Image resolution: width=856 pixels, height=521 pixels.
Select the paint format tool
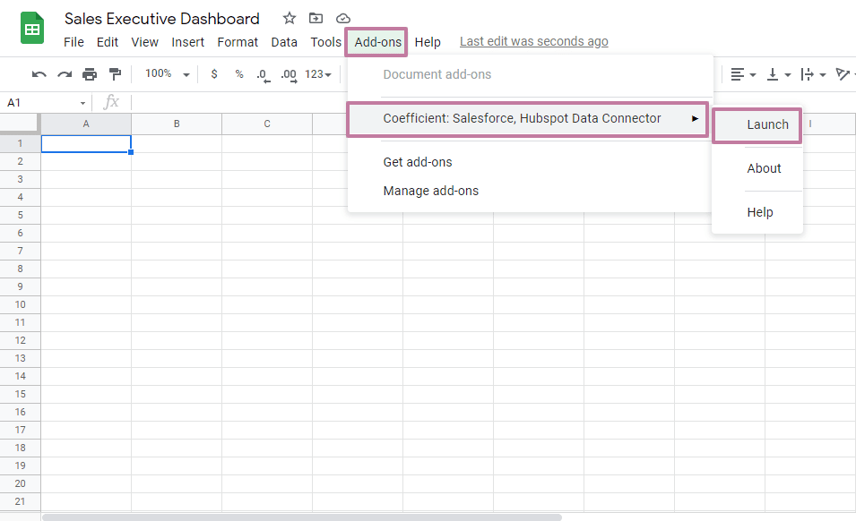[x=115, y=74]
